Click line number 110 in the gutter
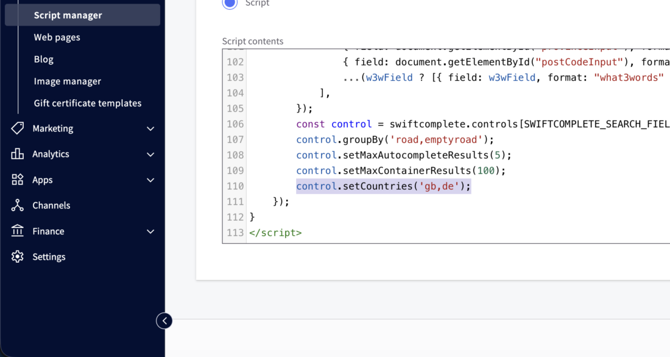Image resolution: width=670 pixels, height=357 pixels. click(x=236, y=186)
